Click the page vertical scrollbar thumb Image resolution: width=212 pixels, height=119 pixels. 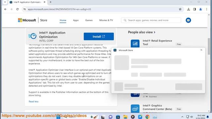coord(209,46)
